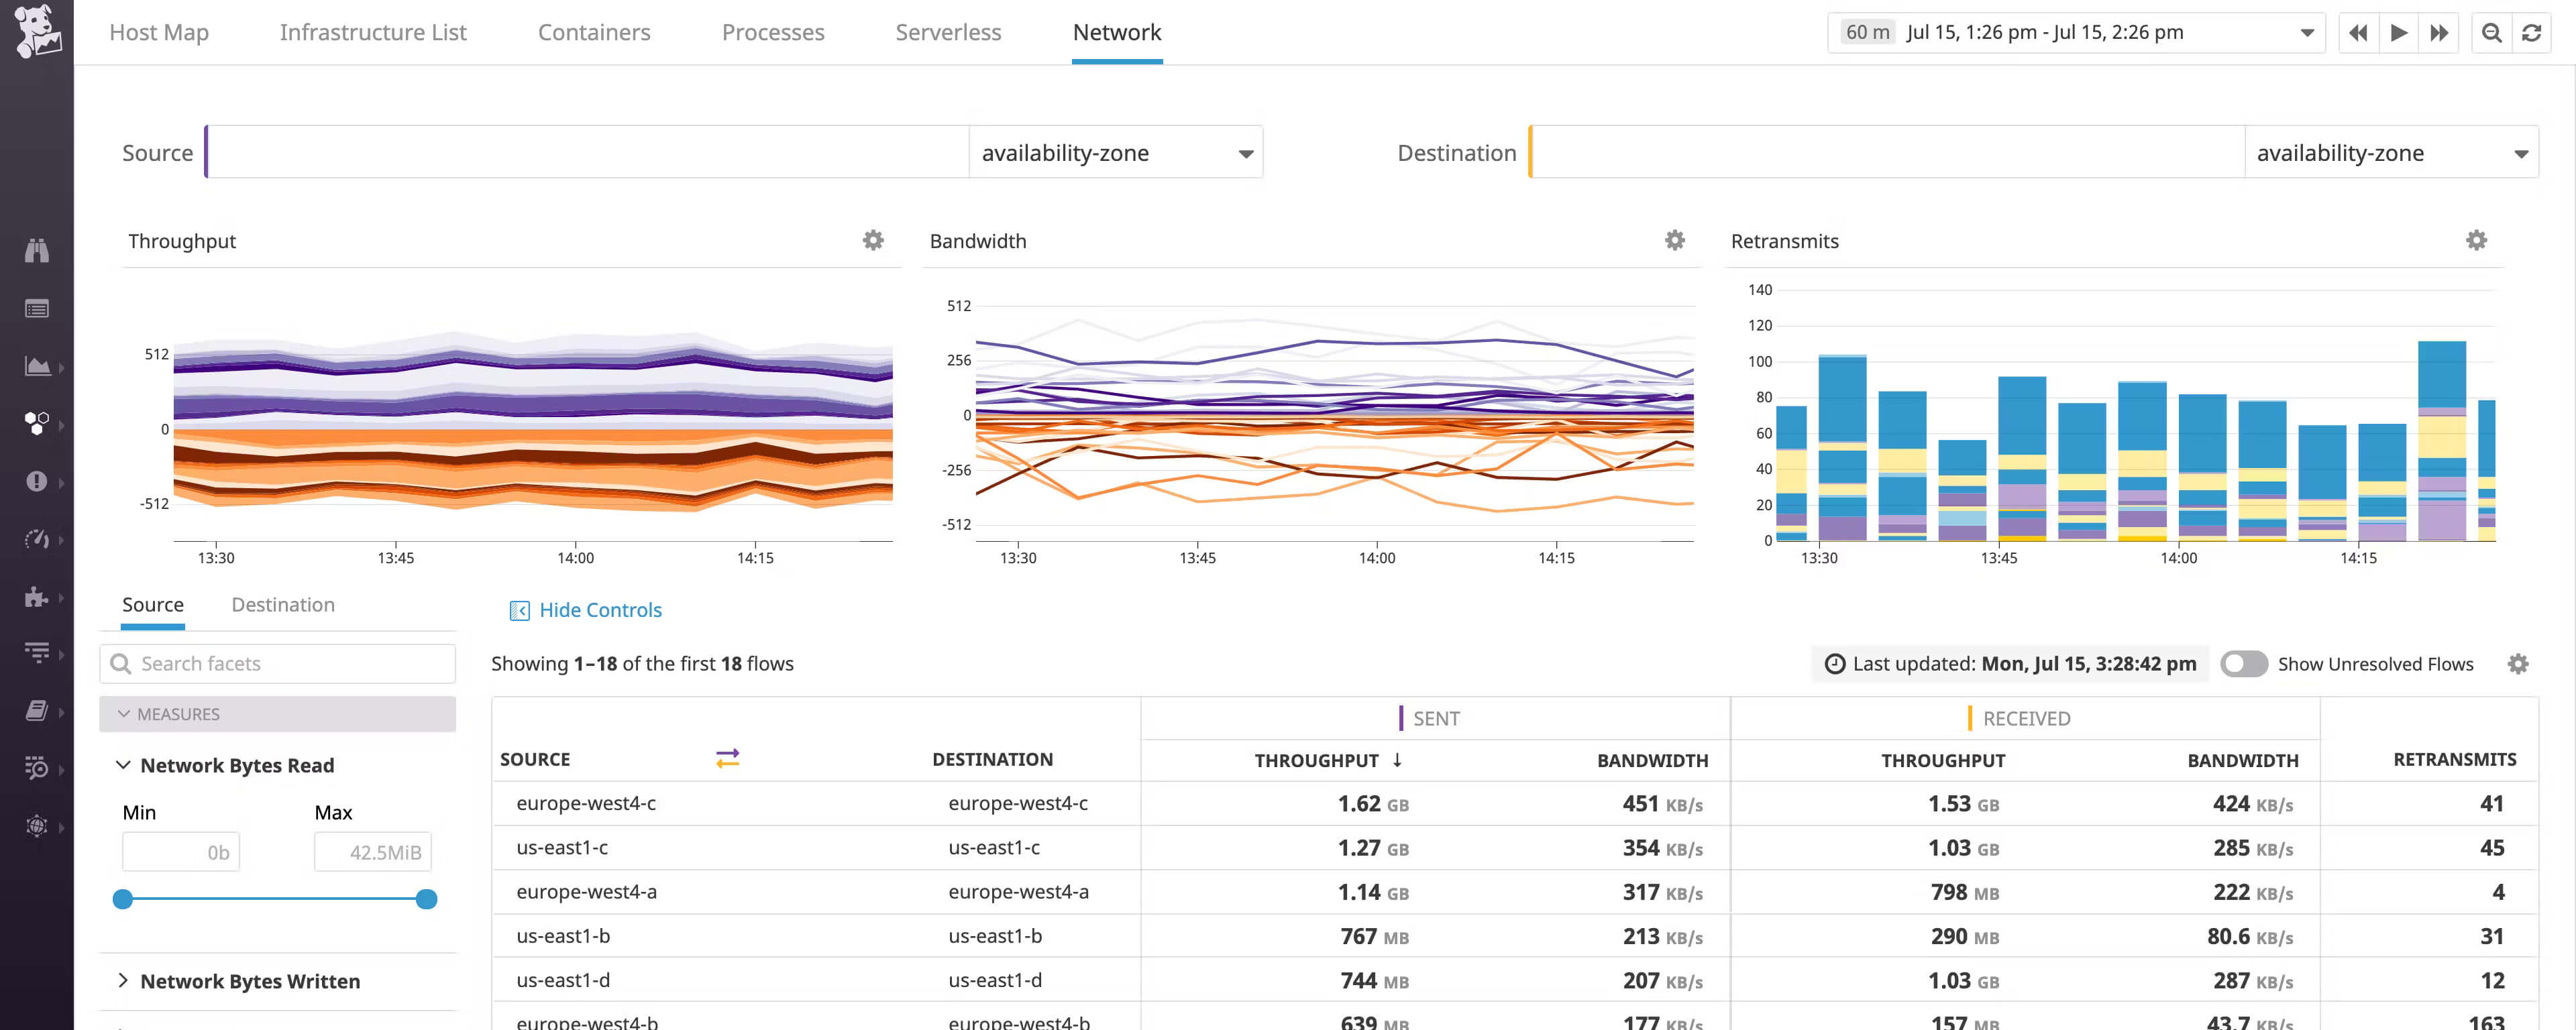Open the Retransmits graph gear settings
The image size is (2576, 1030).
click(x=2476, y=240)
